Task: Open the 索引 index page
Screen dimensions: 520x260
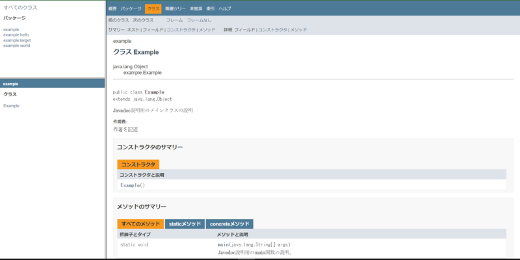Action: coord(210,8)
